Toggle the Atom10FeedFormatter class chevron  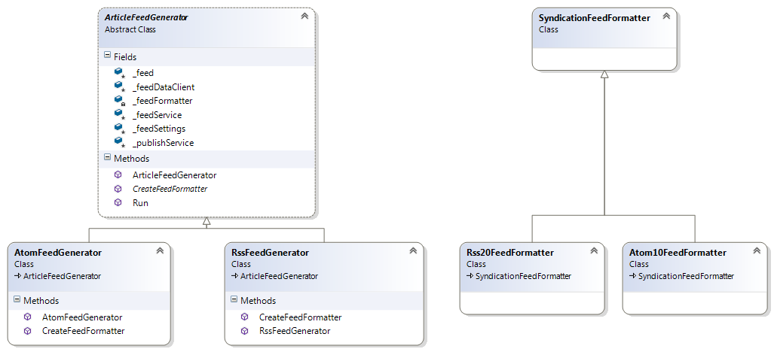click(x=755, y=252)
